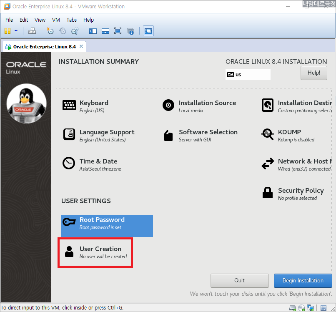
Task: Click the Begin Installation button
Action: coord(303,280)
